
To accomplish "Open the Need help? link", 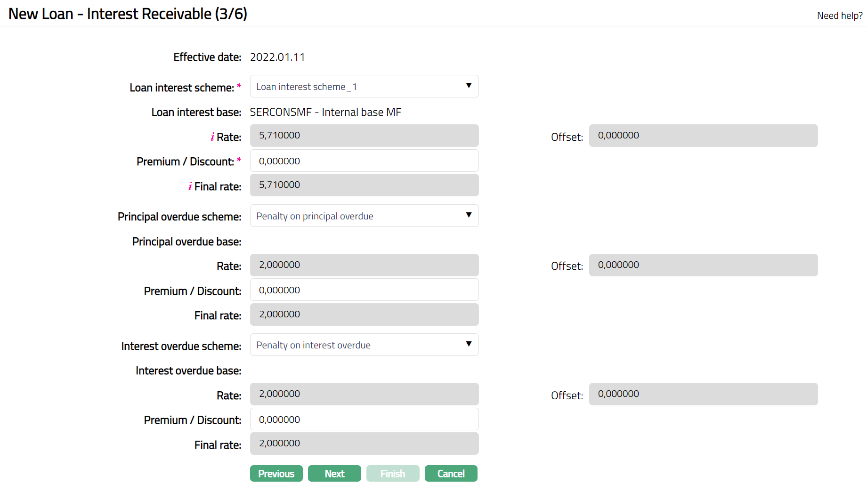I will [x=839, y=16].
